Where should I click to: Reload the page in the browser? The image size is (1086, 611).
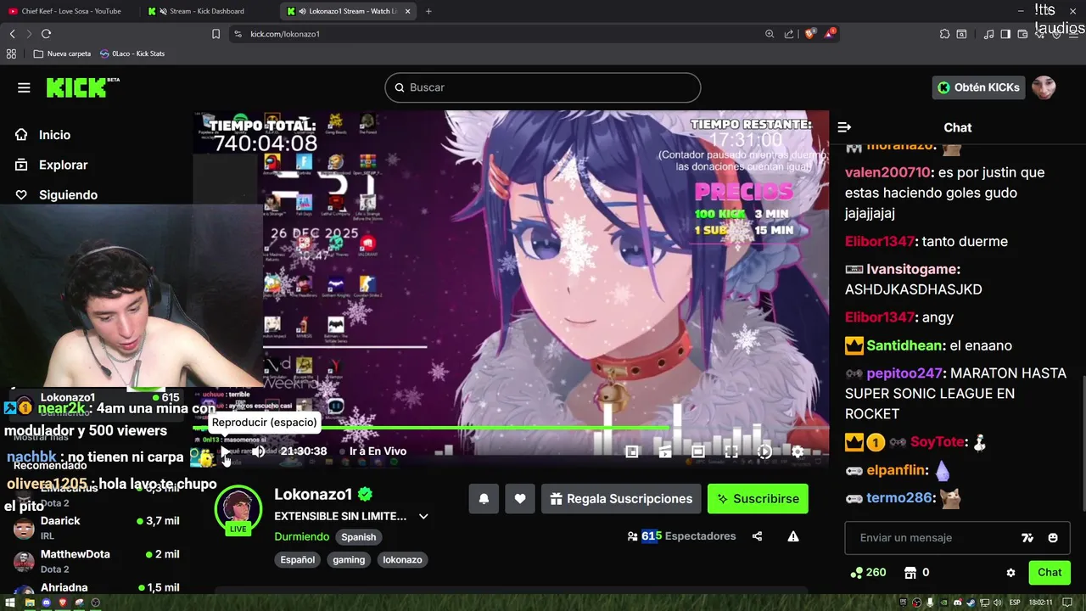click(x=46, y=34)
